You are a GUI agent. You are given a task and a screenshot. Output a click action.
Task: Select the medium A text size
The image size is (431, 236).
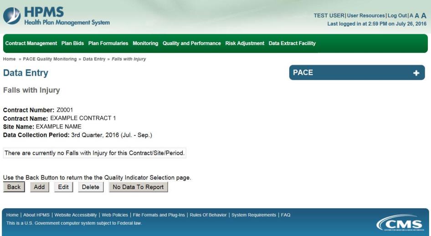coord(417,15)
